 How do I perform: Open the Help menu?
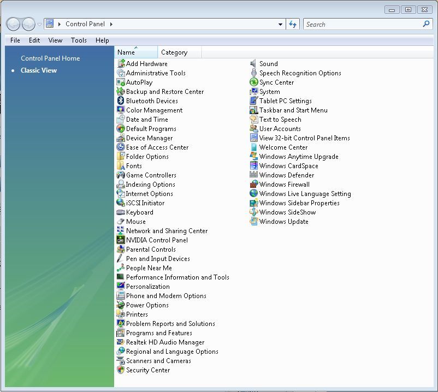pyautogui.click(x=102, y=40)
